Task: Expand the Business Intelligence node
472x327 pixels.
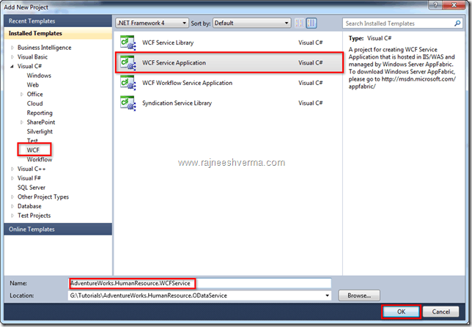Action: [x=12, y=48]
